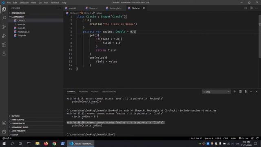Switch to Shape.kt editor tab
The image size is (261, 147).
pos(93,8)
